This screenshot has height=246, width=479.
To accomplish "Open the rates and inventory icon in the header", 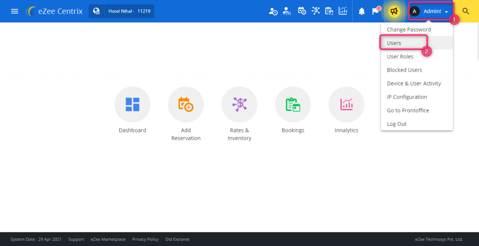I will coord(316,11).
